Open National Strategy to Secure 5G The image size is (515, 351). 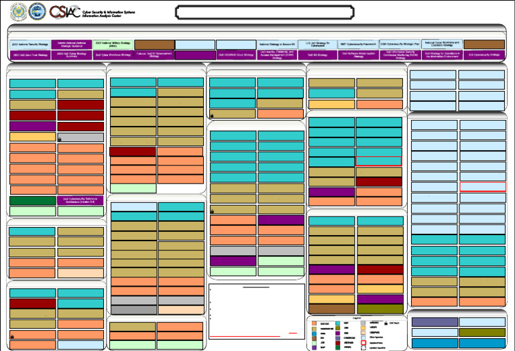tap(277, 44)
